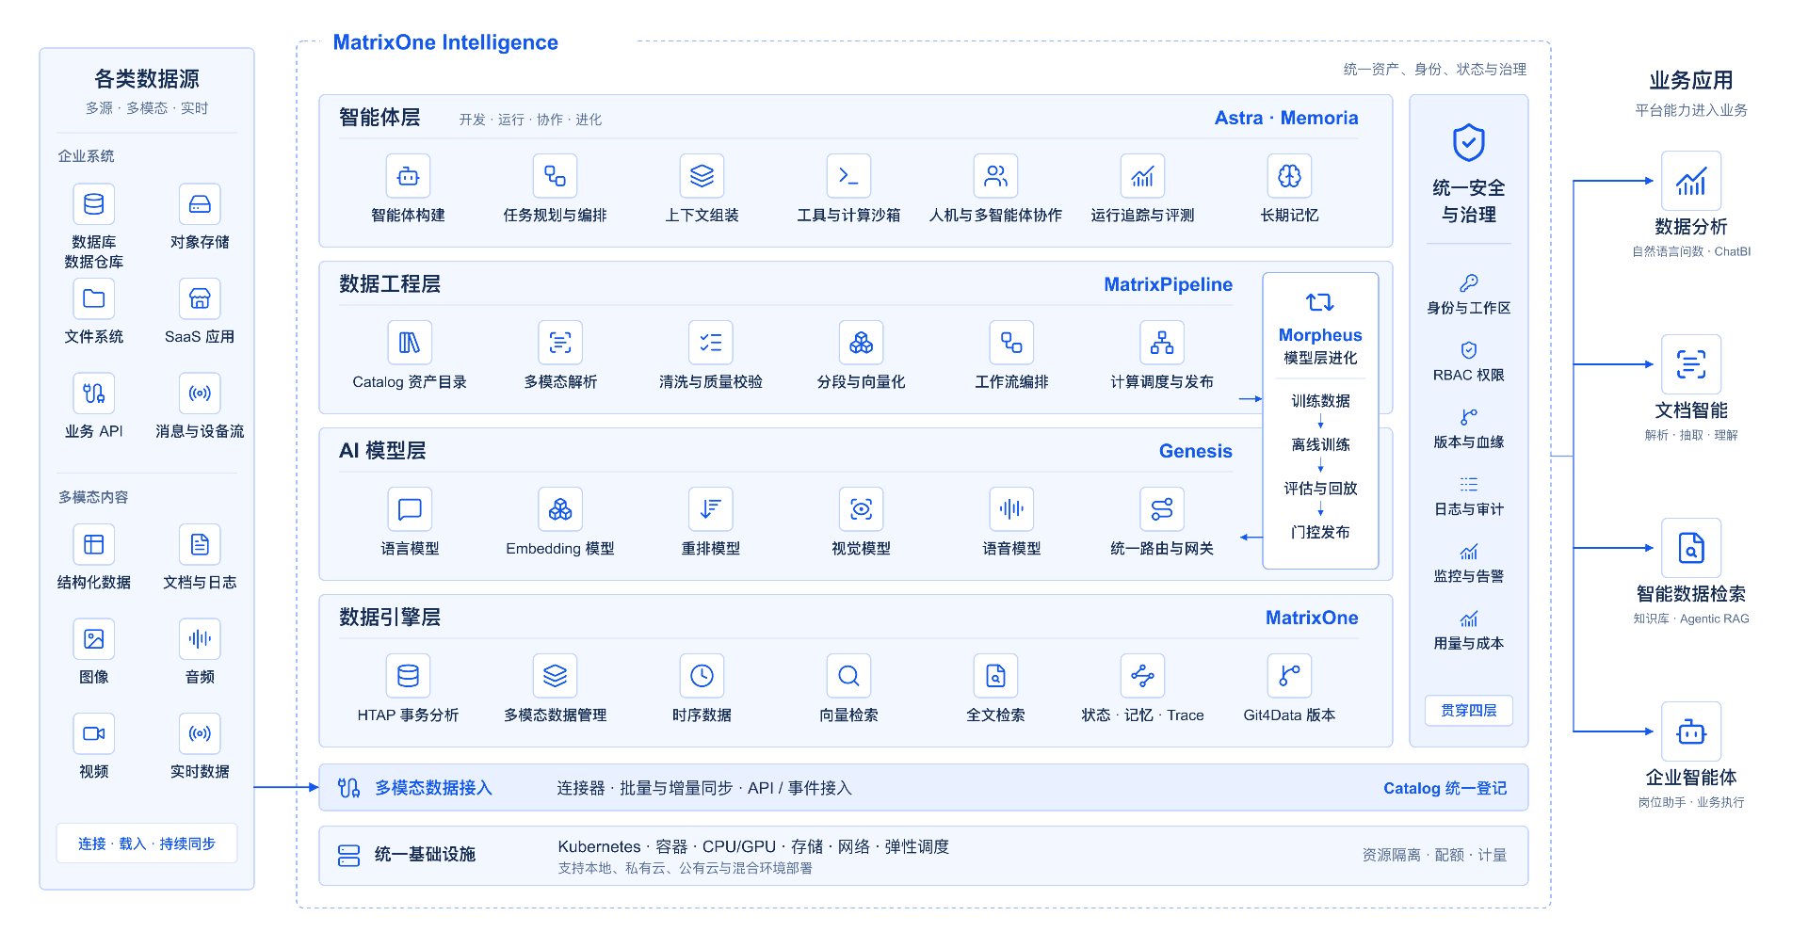The height and width of the screenshot is (932, 1808).
Task: Click the 企业智能体 robot icon
Action: coord(1691,731)
